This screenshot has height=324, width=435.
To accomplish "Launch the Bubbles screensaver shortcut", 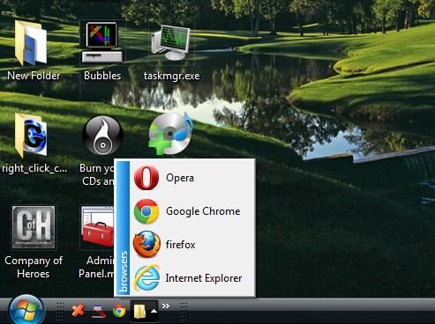I will click(x=102, y=42).
